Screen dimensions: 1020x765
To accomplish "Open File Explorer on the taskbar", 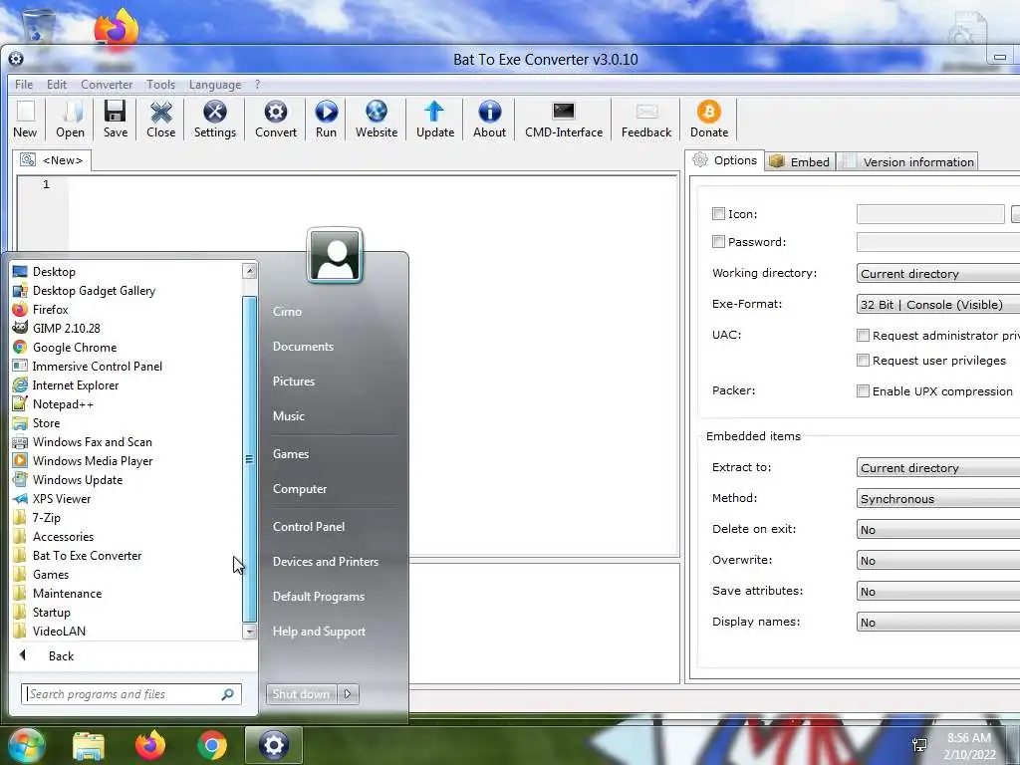I will pyautogui.click(x=89, y=745).
